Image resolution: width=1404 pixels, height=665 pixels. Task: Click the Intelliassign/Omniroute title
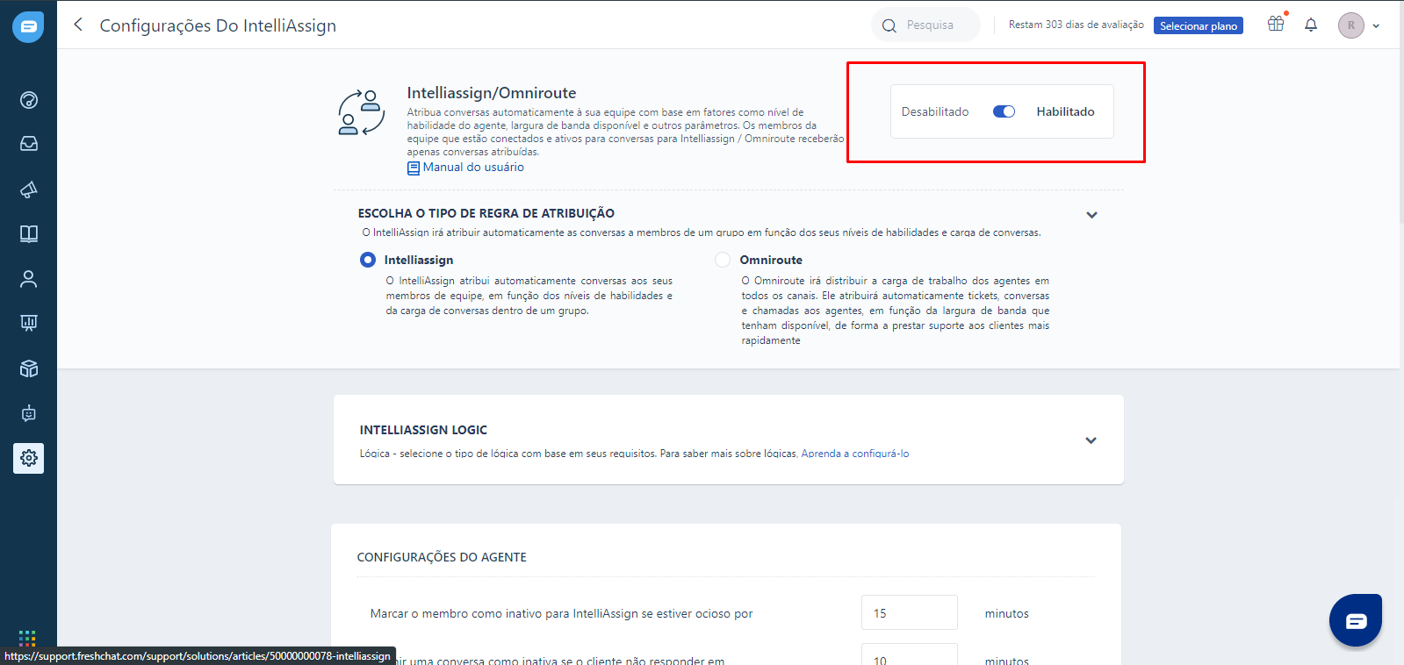tap(492, 93)
